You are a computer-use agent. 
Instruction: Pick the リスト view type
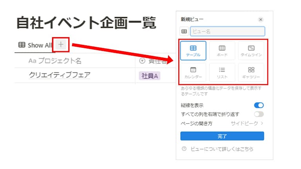pos(222,73)
